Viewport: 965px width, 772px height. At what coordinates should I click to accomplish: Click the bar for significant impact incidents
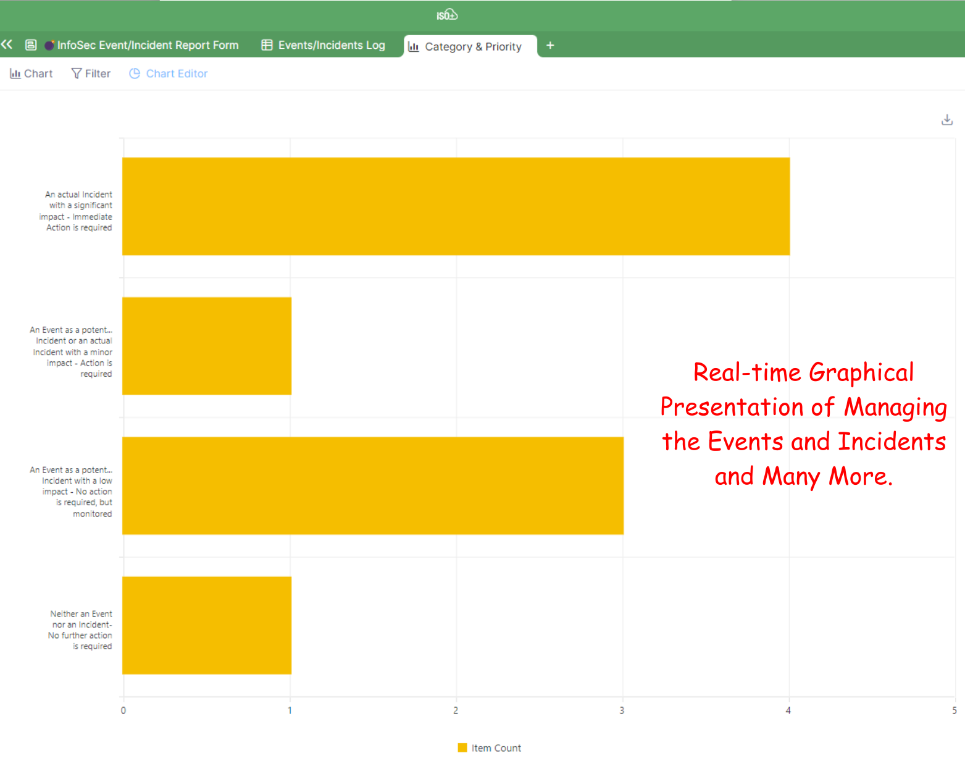456,206
